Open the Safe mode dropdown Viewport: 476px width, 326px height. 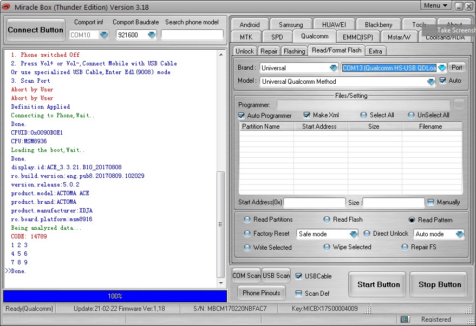pos(354,234)
